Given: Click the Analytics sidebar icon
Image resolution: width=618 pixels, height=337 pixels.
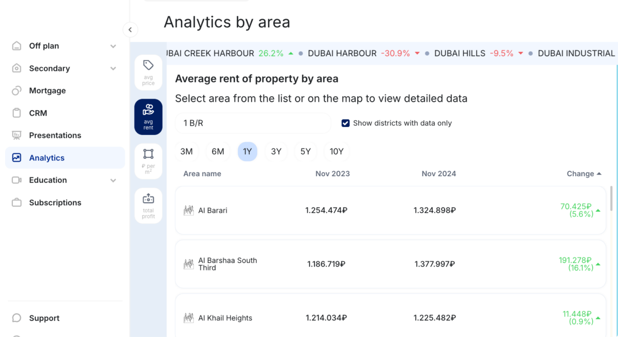Looking at the screenshot, I should [x=16, y=158].
